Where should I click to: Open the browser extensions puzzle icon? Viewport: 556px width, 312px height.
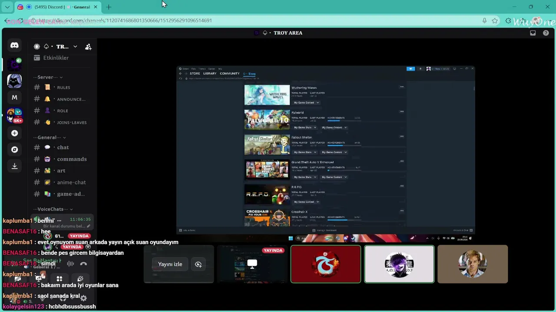tap(508, 20)
